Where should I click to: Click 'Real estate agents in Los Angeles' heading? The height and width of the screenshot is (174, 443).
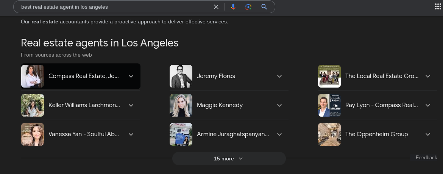pyautogui.click(x=100, y=43)
